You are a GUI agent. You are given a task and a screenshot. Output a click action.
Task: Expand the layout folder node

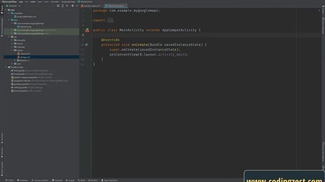tap(12, 43)
